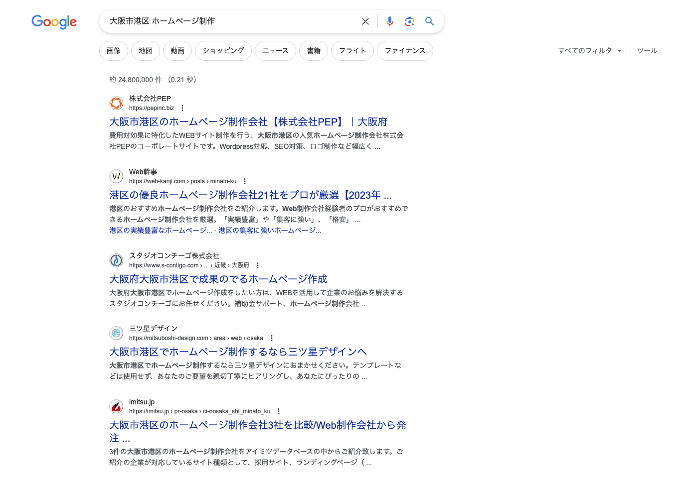Open 大阪市港区のホームページ制作会社【株式会社PEP】 result
Screen dimensions: 679x482
pyautogui.click(x=248, y=122)
